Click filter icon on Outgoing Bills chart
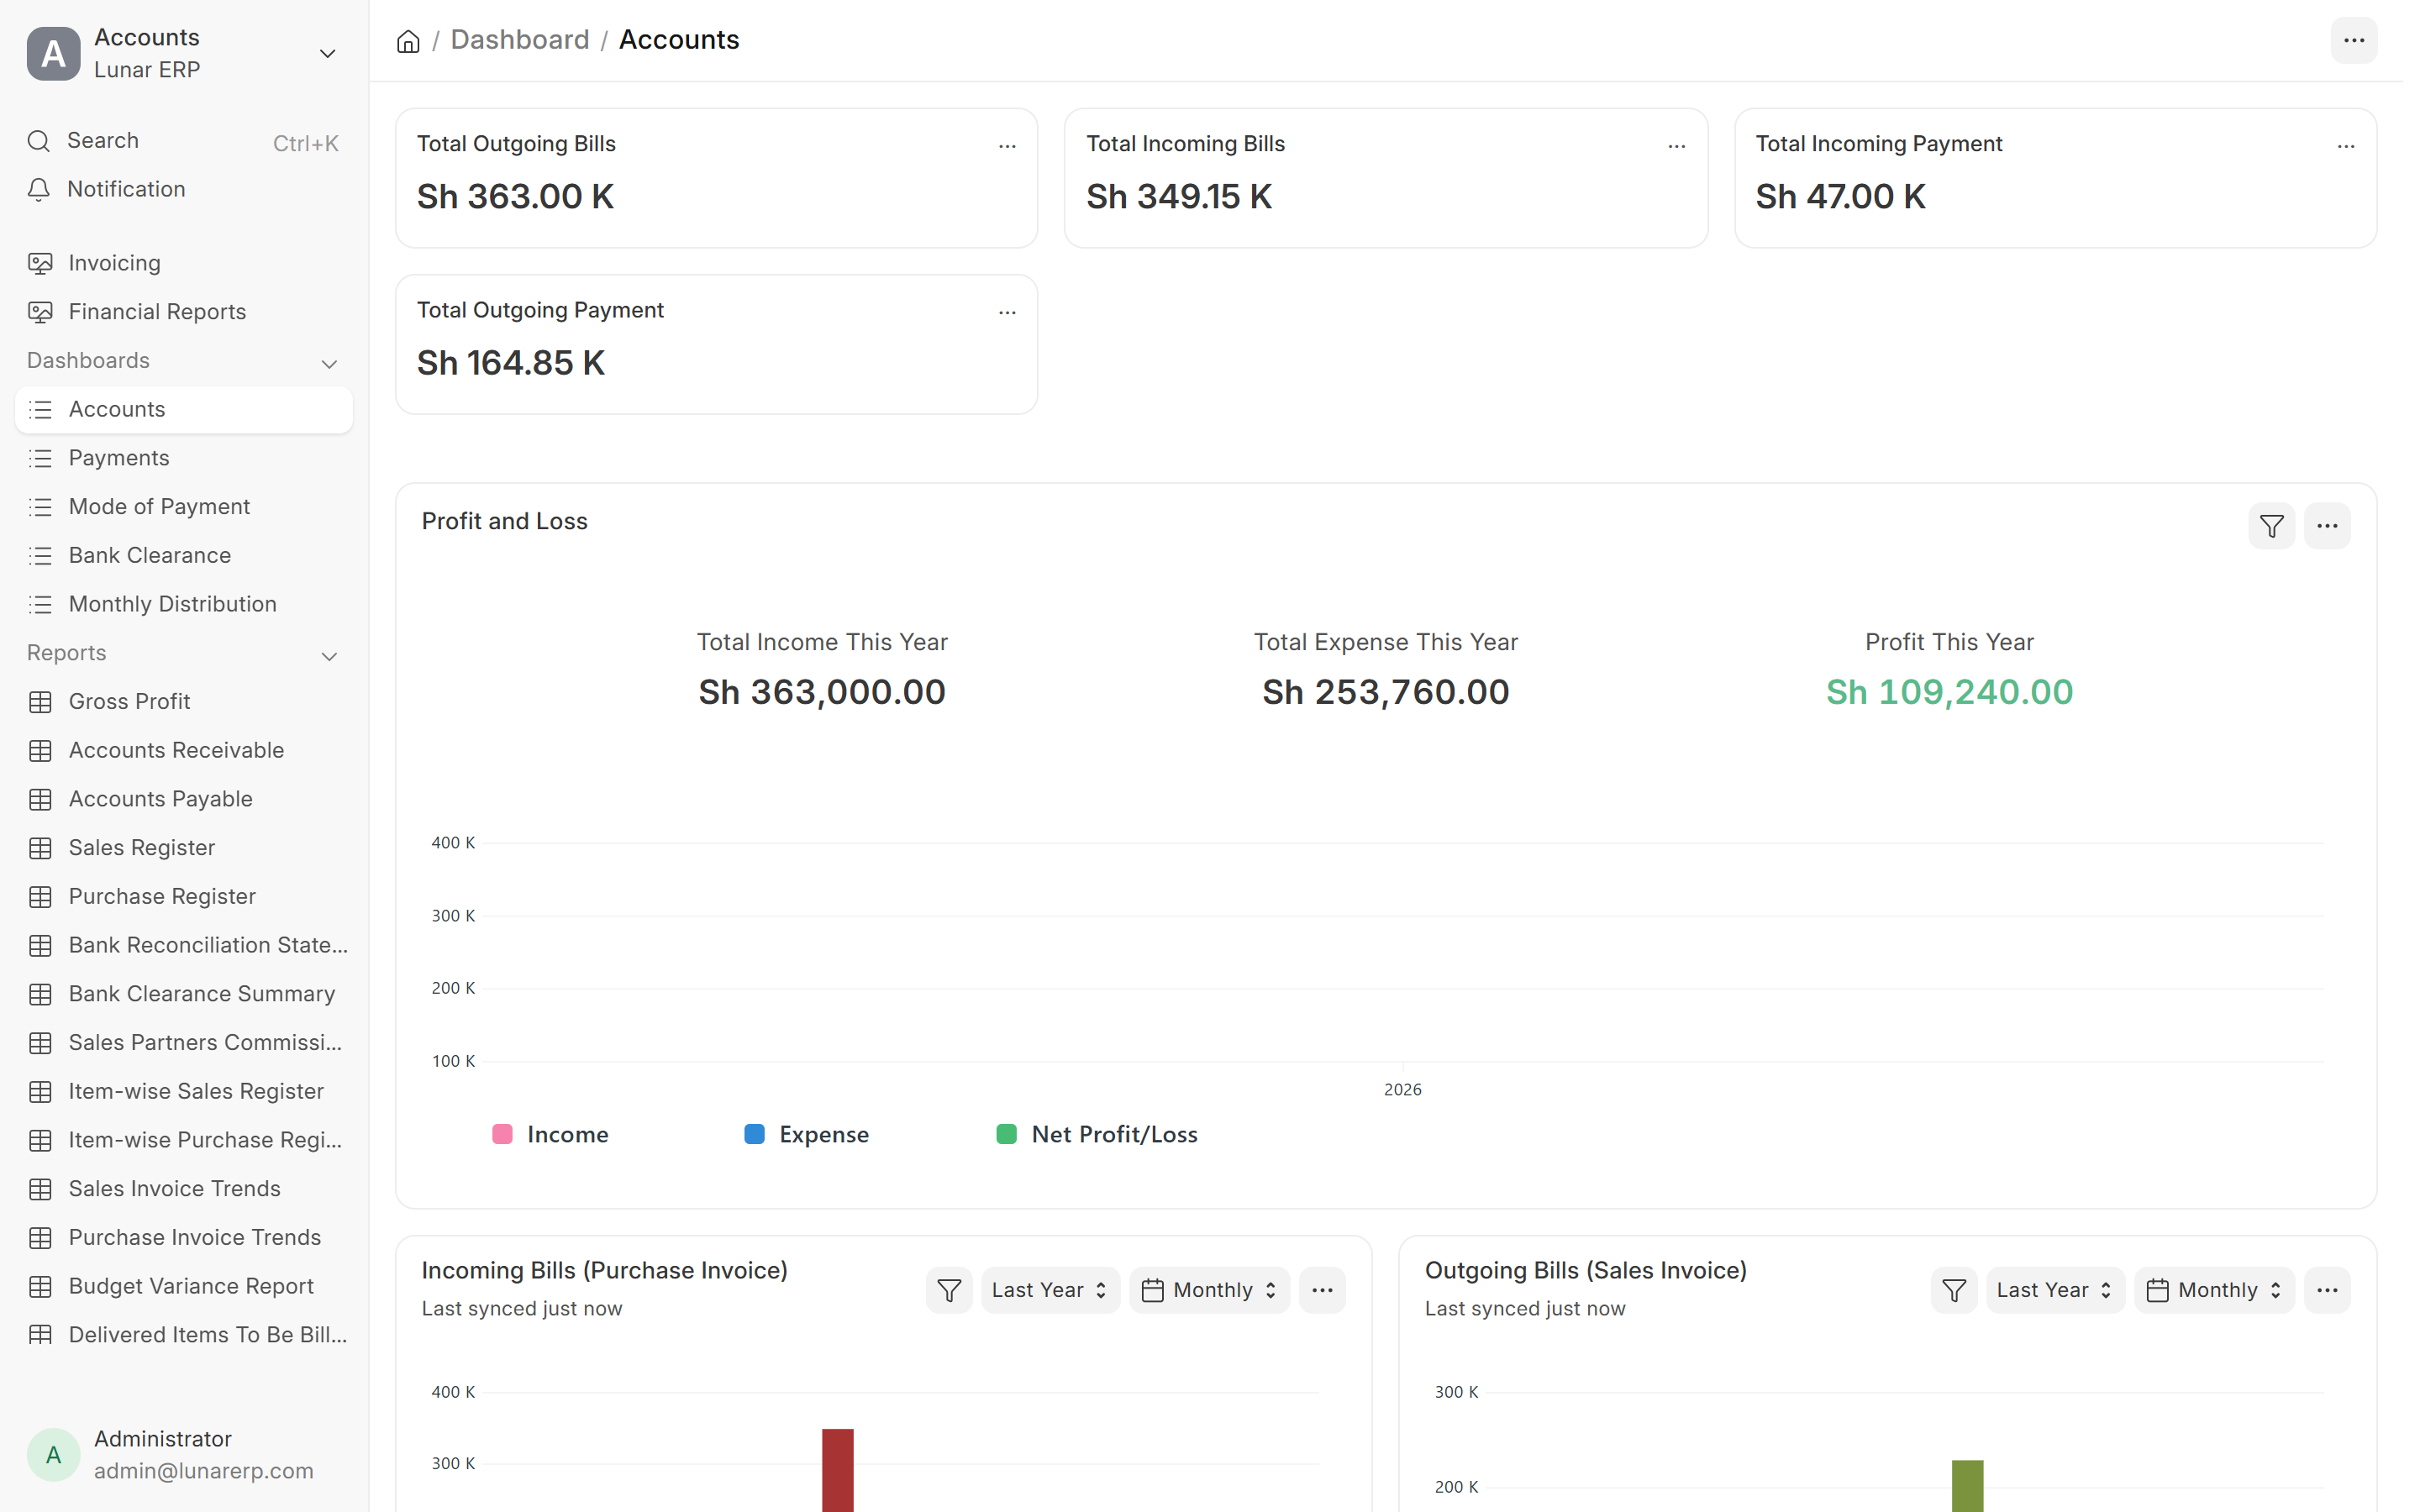Image resolution: width=2420 pixels, height=1512 pixels. coord(1953,1290)
